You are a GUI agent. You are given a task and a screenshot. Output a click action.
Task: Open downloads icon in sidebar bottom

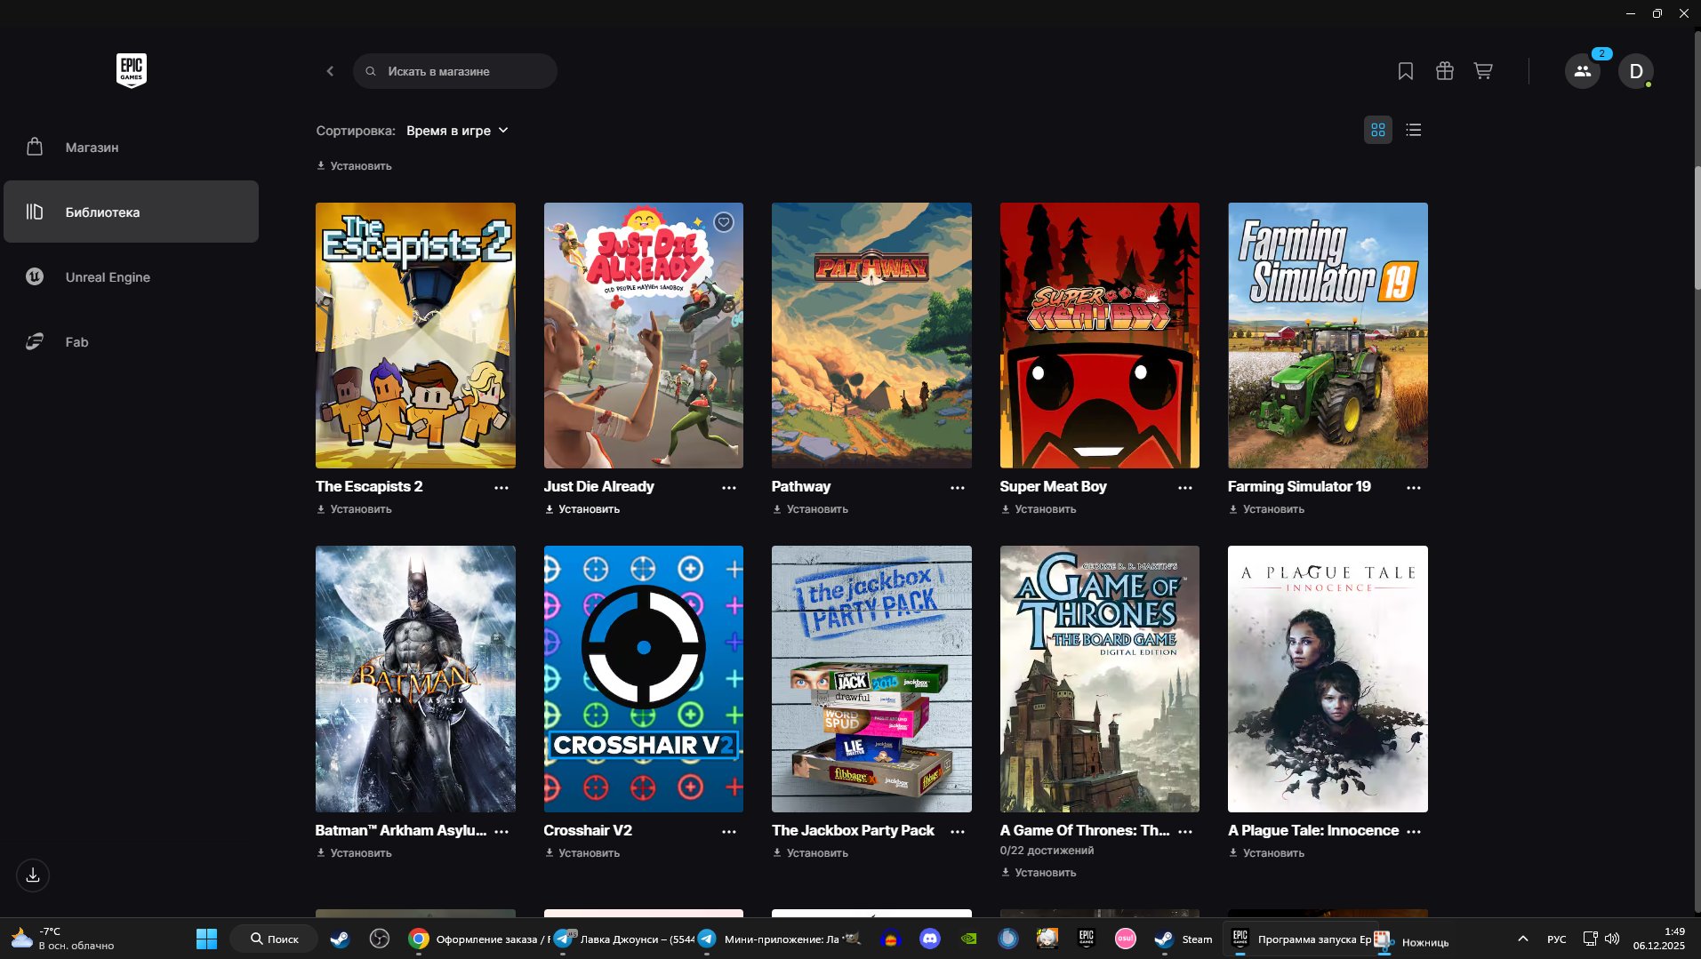tap(33, 875)
